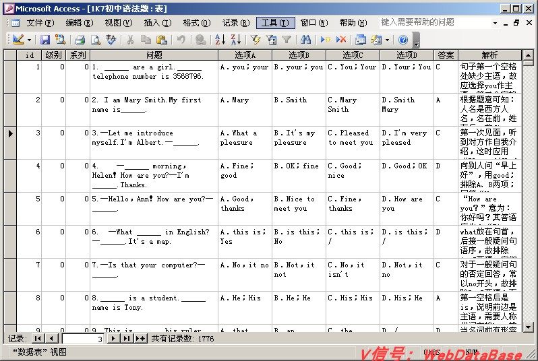Click cell 'C. this is; /' in row 6
The height and width of the screenshot is (361, 538).
coord(353,242)
